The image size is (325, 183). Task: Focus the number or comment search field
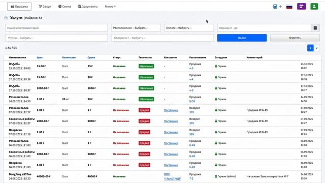pos(56,28)
